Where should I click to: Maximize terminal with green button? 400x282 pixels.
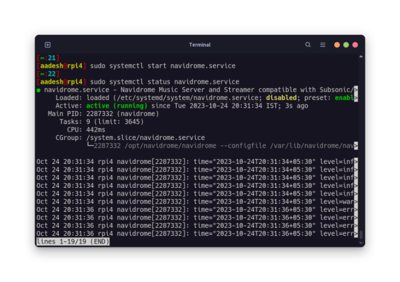(x=346, y=45)
